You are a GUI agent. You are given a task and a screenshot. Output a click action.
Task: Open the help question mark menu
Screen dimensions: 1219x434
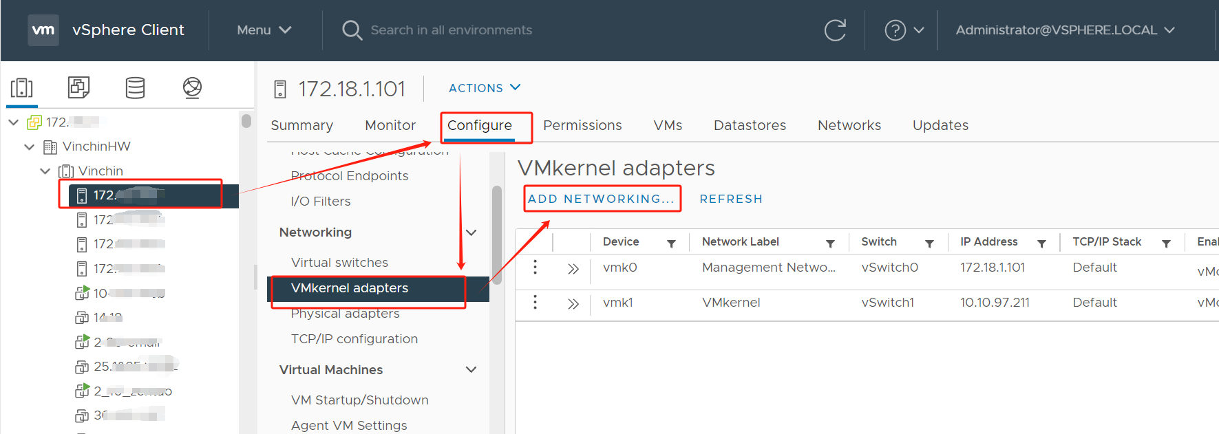click(895, 30)
